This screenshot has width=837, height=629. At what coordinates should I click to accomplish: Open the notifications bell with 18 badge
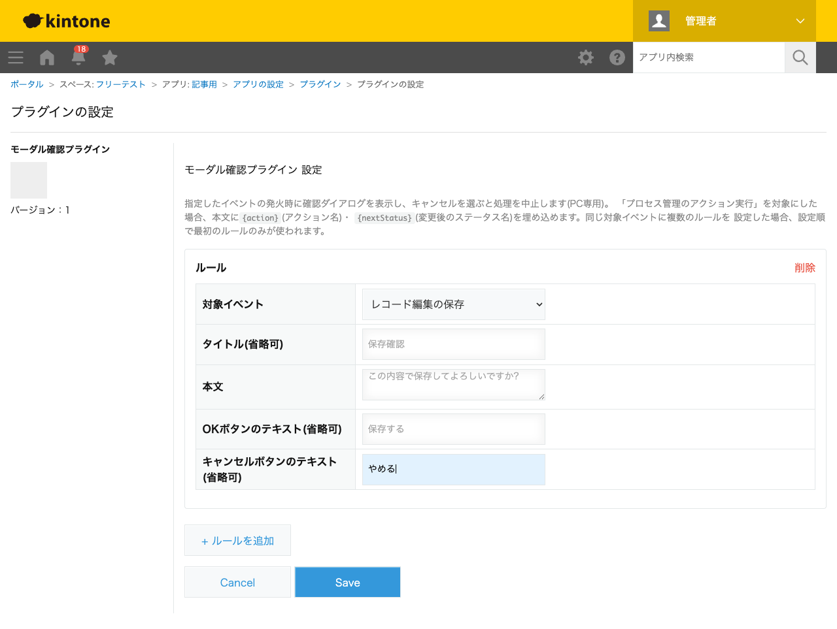pyautogui.click(x=79, y=56)
